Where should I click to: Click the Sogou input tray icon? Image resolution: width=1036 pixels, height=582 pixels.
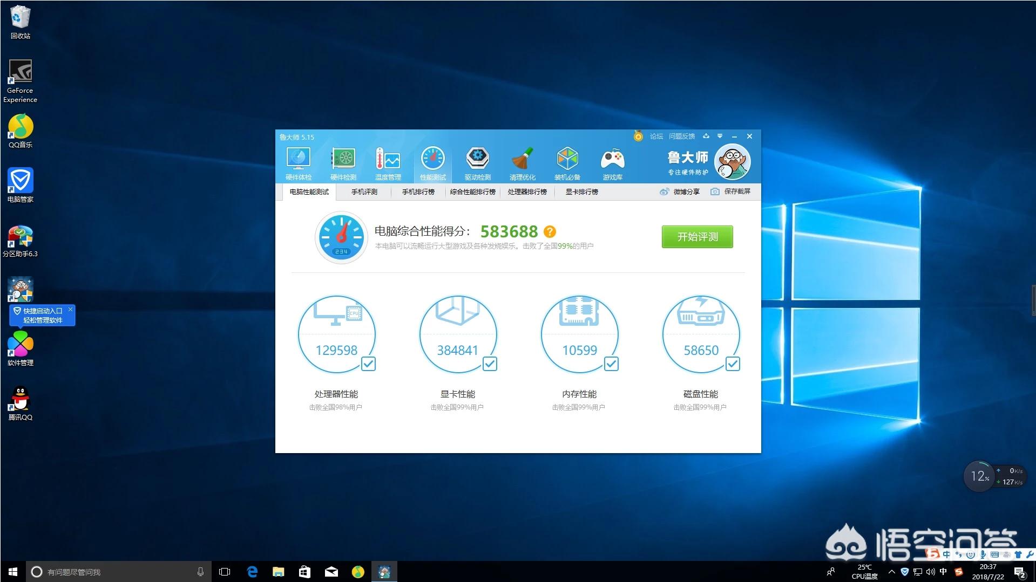pos(959,572)
